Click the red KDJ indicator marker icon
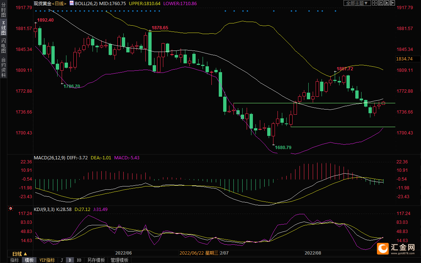Image resolution: width=421 pixels, height=263 pixels. tap(11, 208)
